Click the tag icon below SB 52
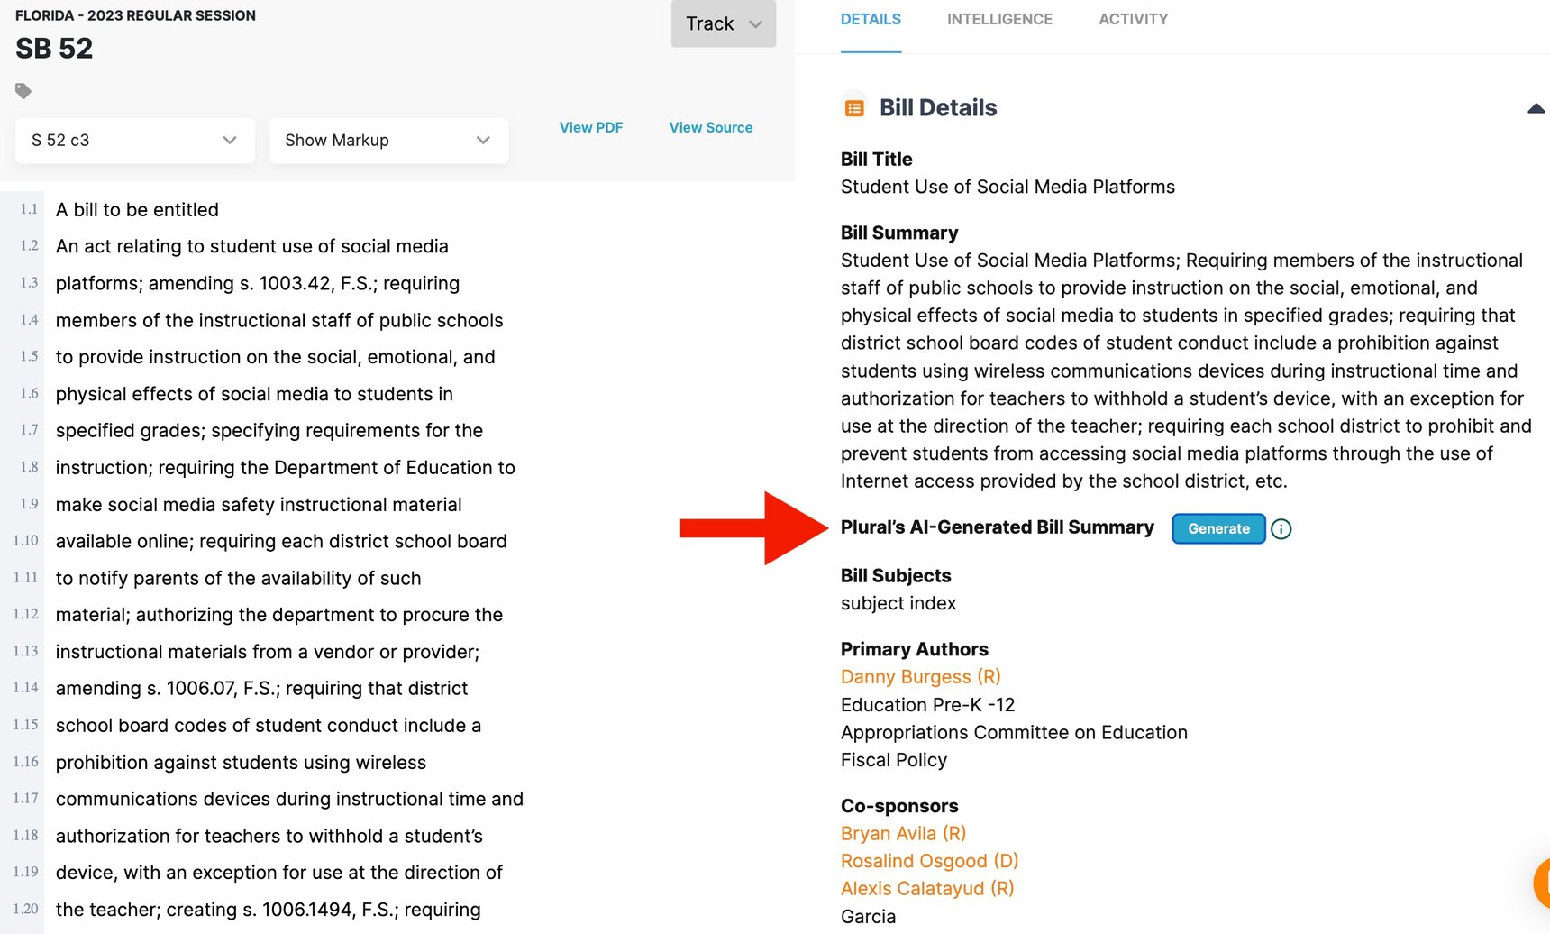This screenshot has width=1550, height=934. (23, 90)
